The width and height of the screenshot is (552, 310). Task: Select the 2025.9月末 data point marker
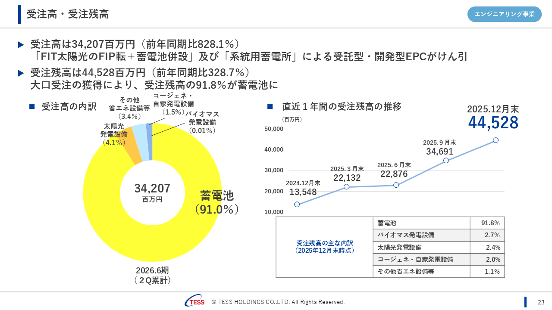click(446, 161)
